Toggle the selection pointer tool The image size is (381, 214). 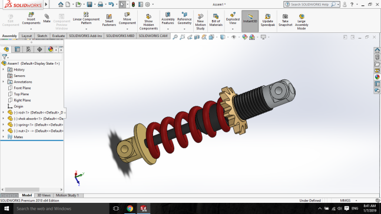click(x=122, y=4)
